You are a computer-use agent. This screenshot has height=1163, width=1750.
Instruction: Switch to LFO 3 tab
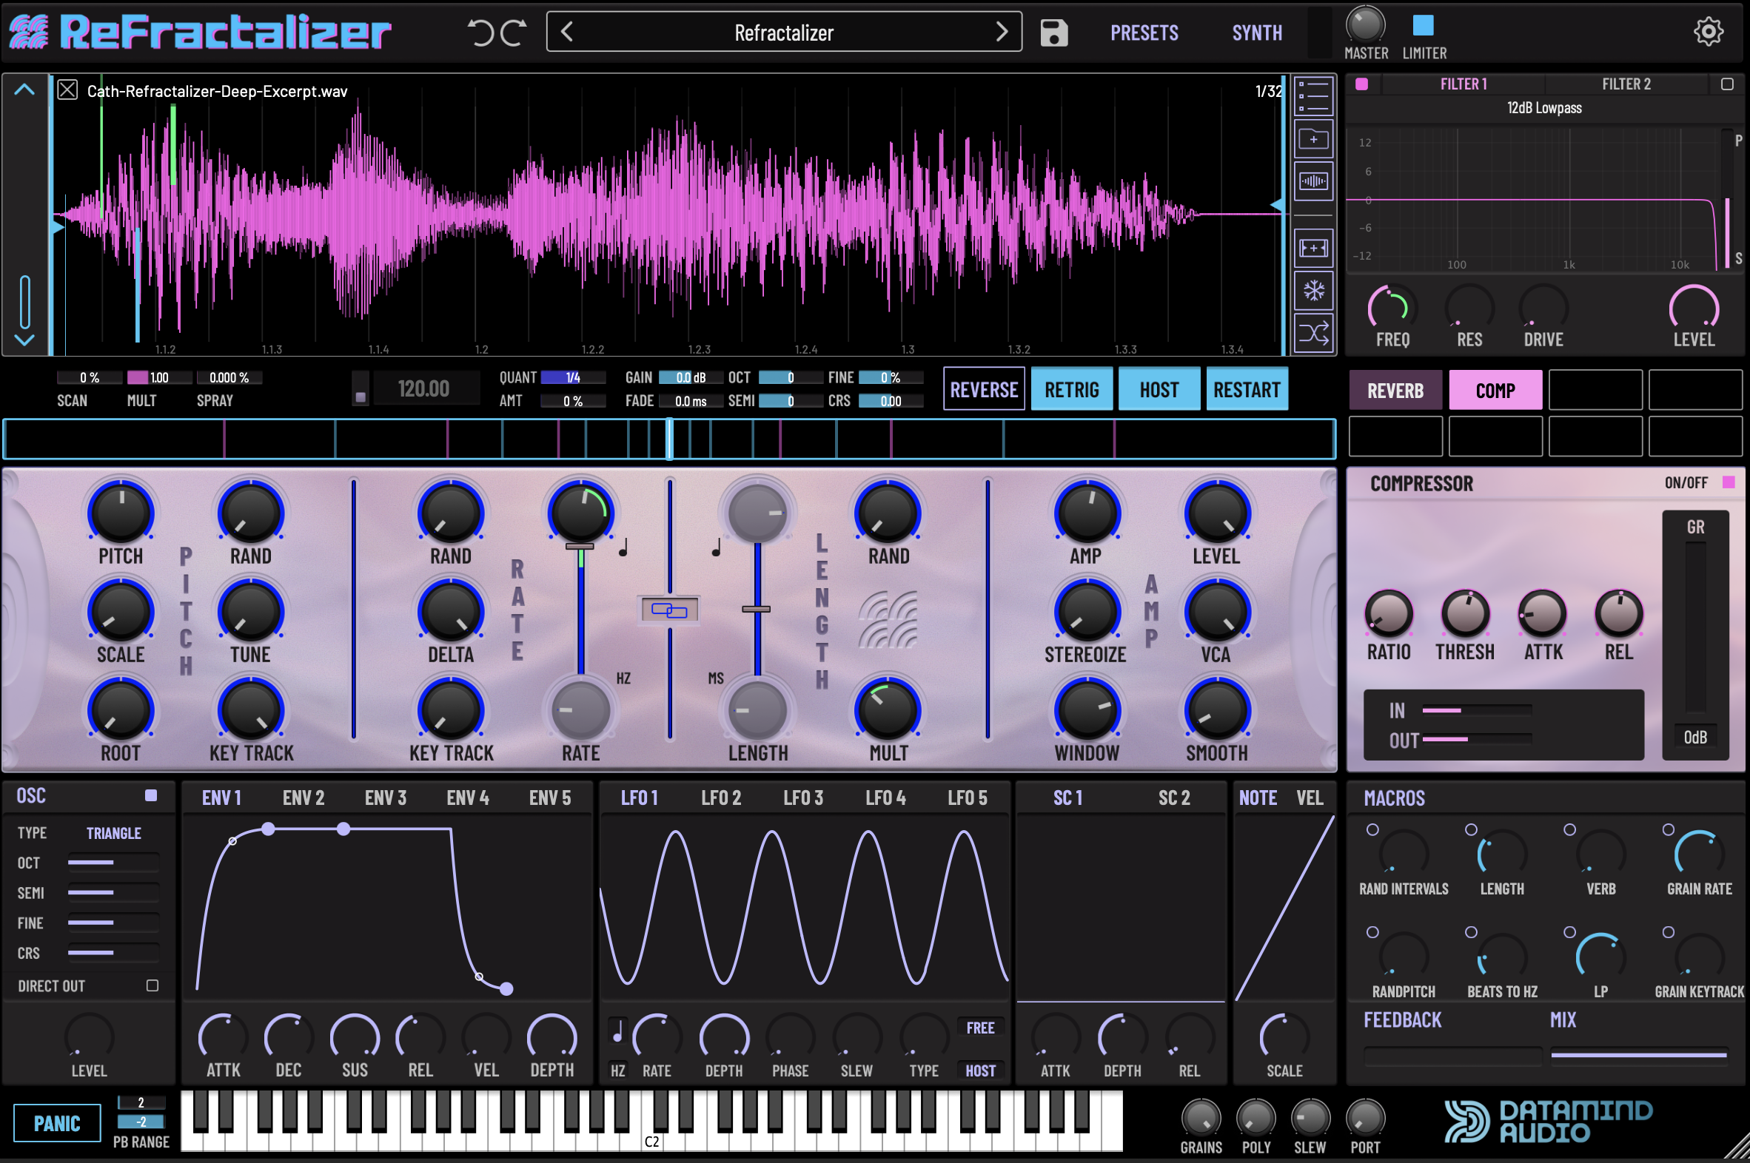(803, 798)
